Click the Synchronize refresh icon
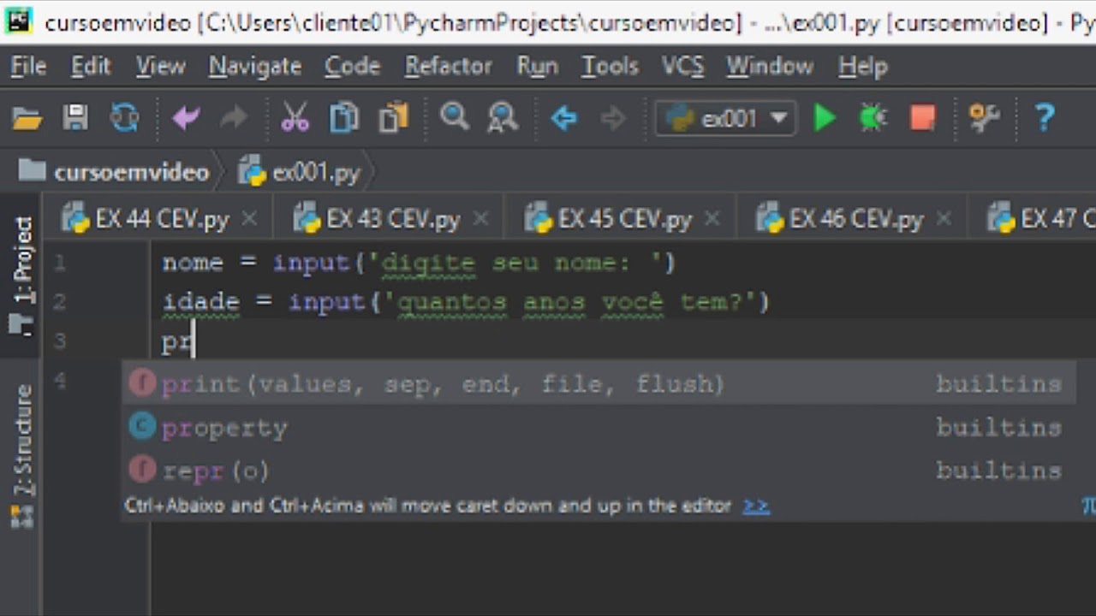 (125, 118)
